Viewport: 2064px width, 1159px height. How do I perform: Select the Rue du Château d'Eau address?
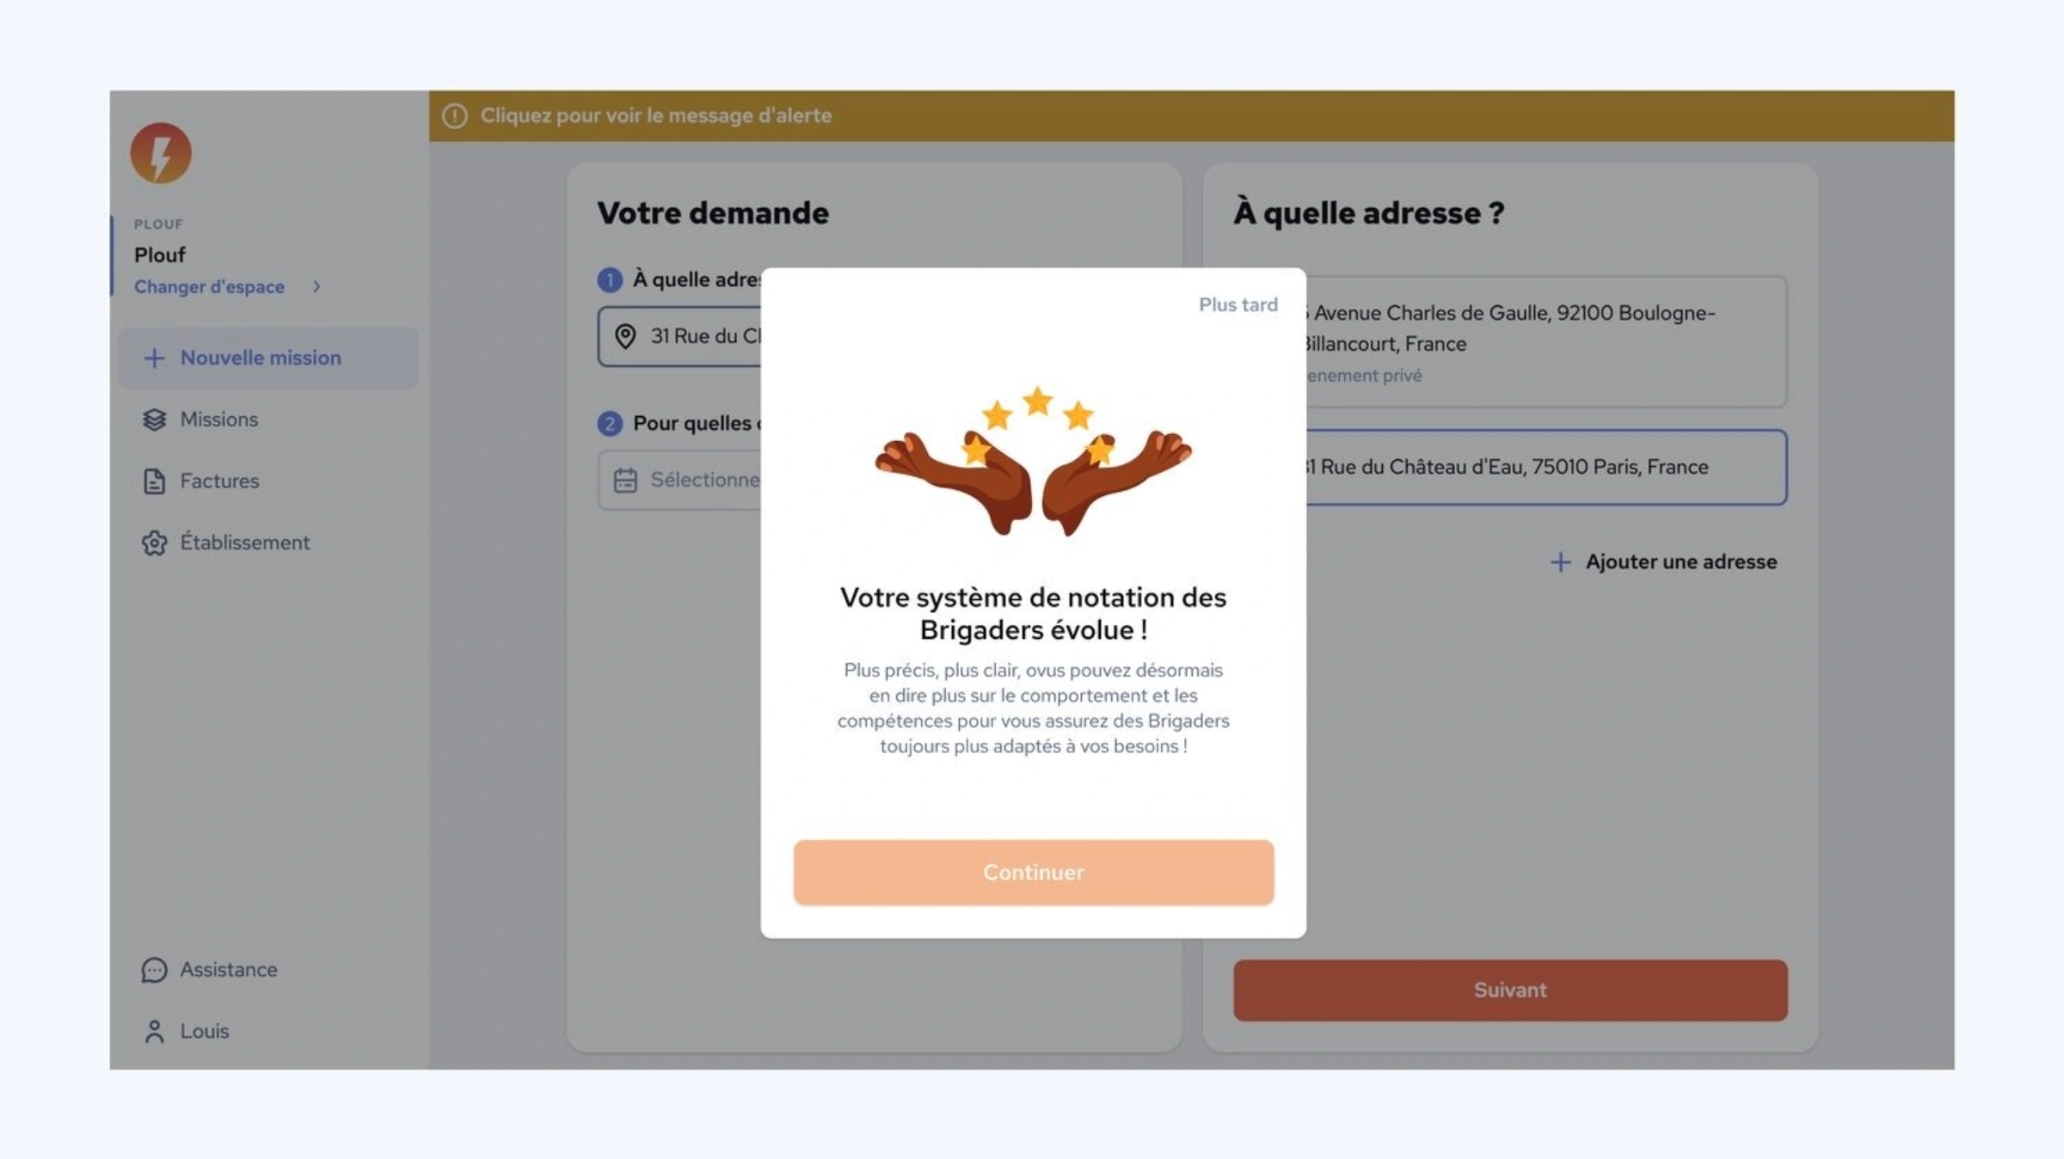(1546, 467)
